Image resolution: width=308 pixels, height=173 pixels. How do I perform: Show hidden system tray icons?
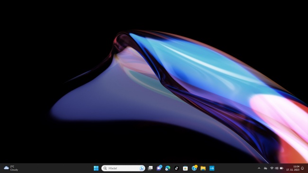click(x=259, y=168)
